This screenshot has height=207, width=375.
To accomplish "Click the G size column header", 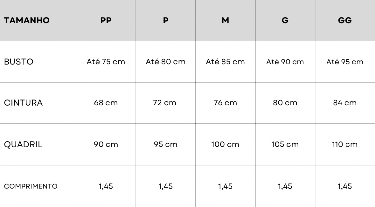I will (285, 21).
